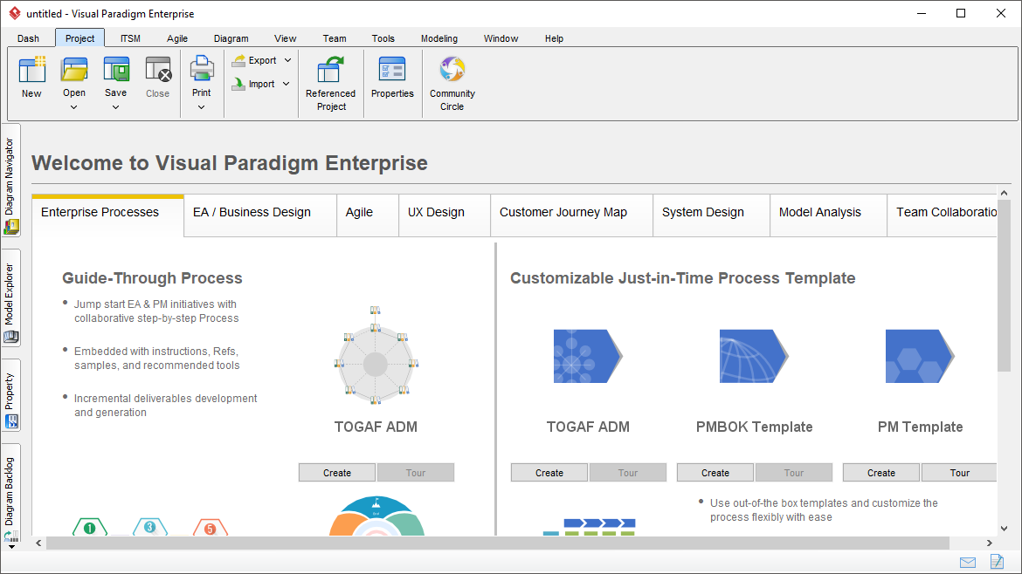The height and width of the screenshot is (574, 1022).
Task: Open the Dash menu tab
Action: (28, 38)
